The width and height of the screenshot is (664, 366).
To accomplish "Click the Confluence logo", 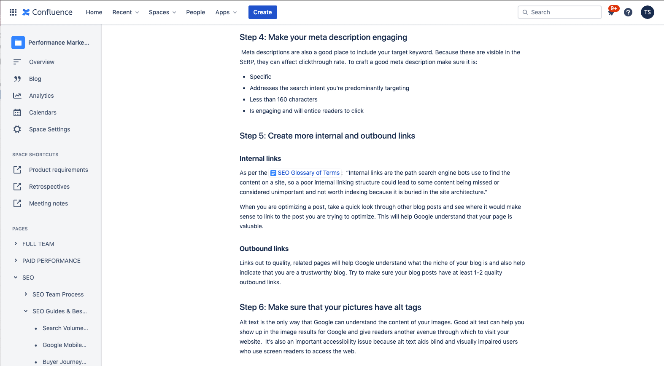I will coord(47,12).
